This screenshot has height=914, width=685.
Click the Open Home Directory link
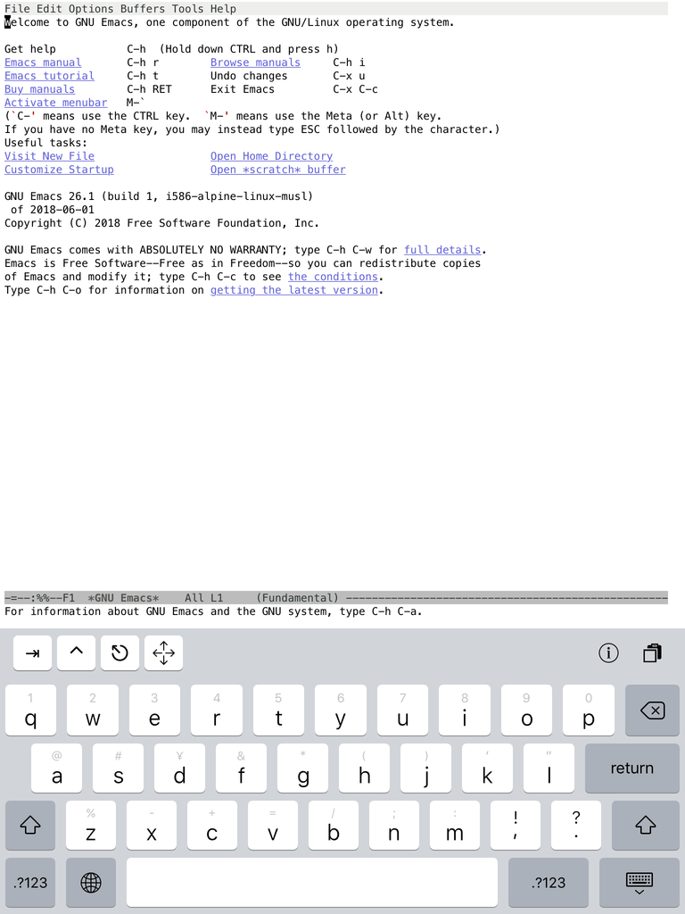(x=271, y=156)
